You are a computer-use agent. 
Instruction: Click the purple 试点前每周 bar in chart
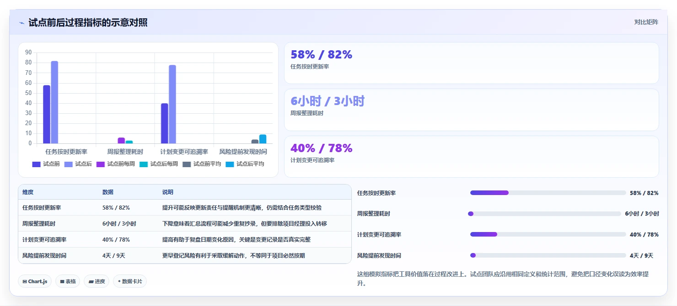(x=121, y=141)
